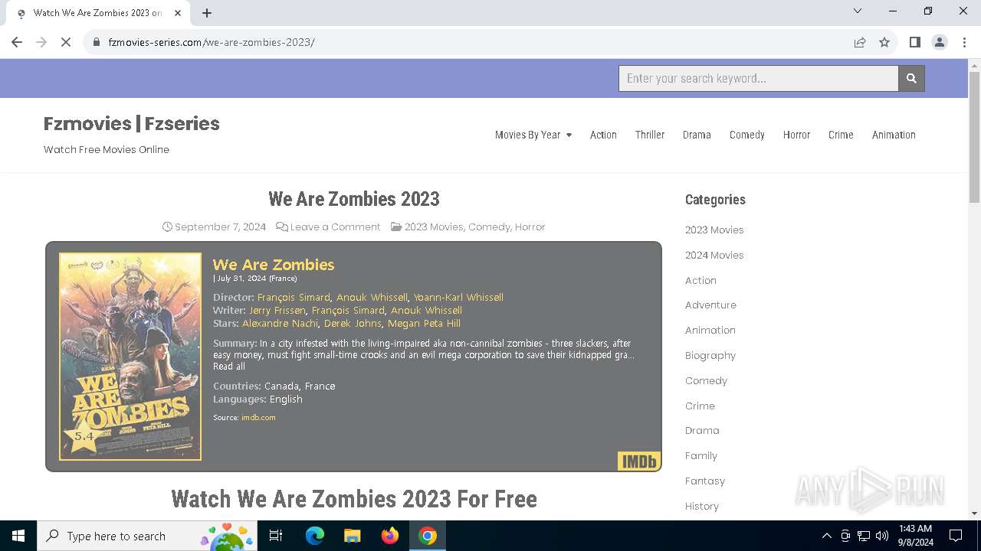This screenshot has width=981, height=551.
Task: Open star Megan Peta Hill link
Action: coord(424,323)
